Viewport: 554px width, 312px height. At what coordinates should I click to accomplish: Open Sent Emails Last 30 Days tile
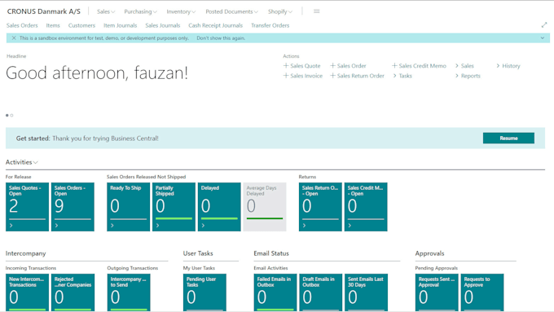(366, 292)
